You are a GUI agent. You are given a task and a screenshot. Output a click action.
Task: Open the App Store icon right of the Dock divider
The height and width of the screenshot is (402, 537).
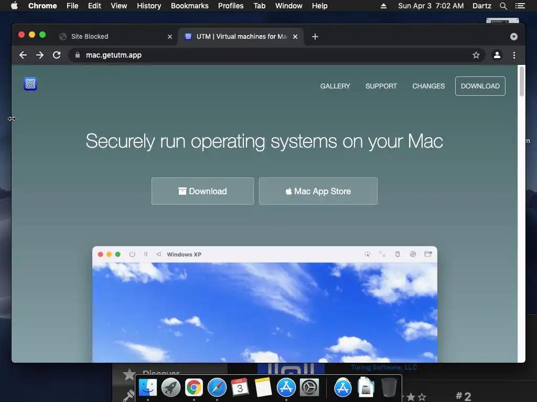pyautogui.click(x=343, y=388)
